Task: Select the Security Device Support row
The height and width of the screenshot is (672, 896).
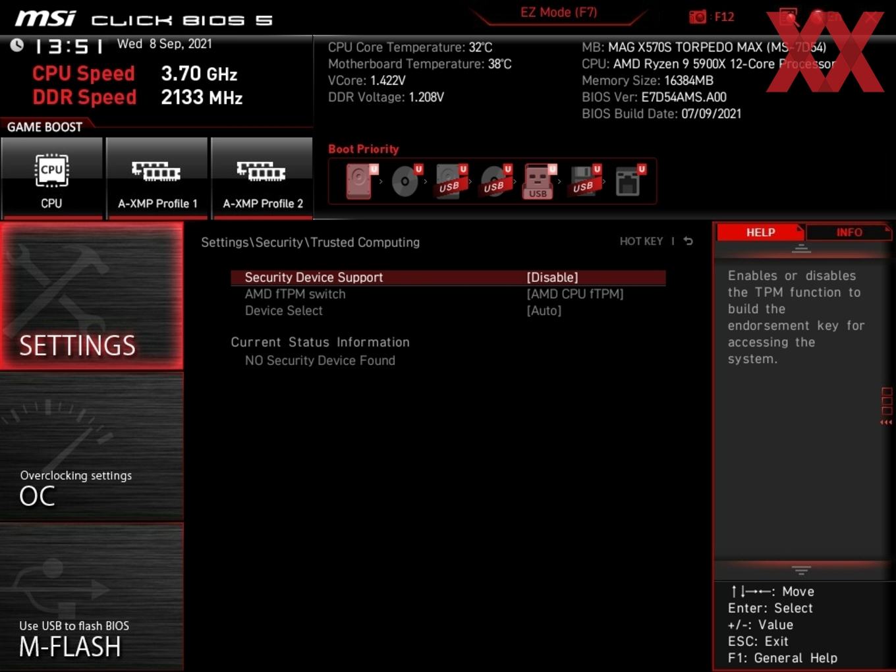Action: [448, 277]
